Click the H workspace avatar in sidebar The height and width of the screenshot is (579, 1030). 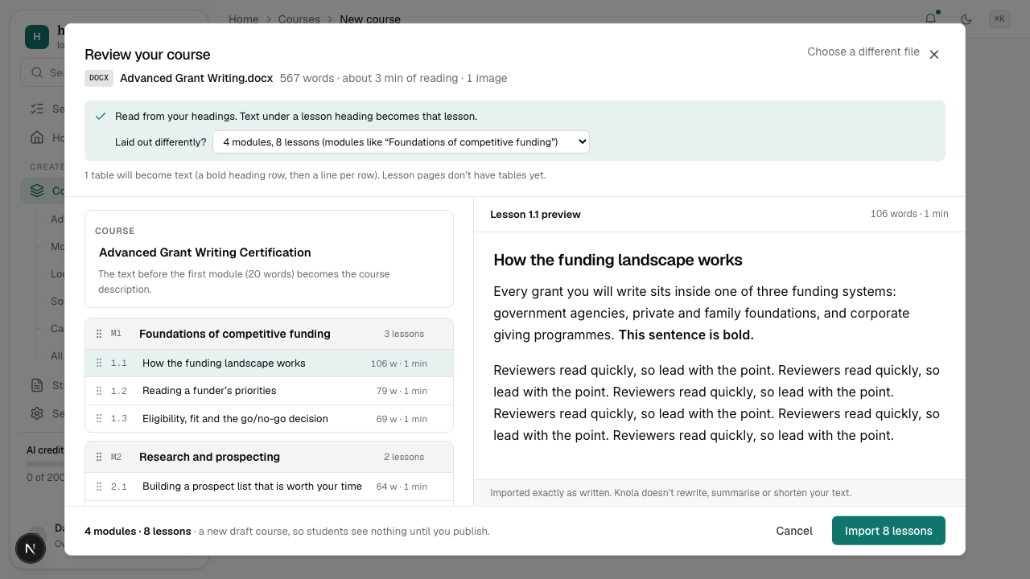pyautogui.click(x=37, y=37)
